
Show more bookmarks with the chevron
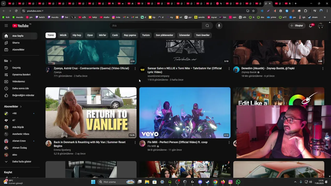click(325, 17)
